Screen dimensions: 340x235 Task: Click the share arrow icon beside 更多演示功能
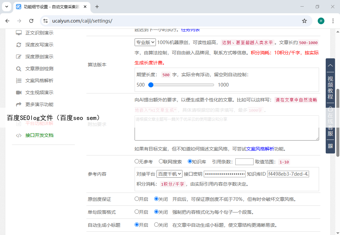(x=19, y=104)
